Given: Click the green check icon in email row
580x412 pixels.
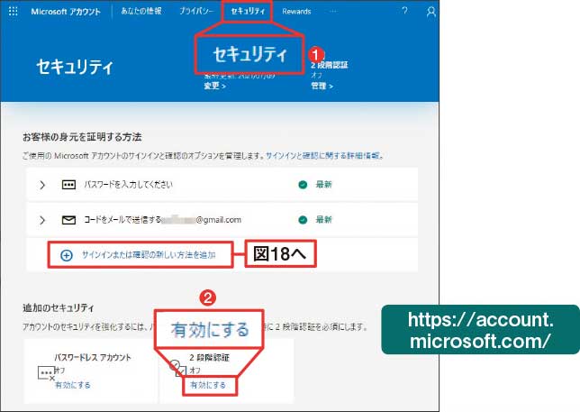Looking at the screenshot, I should tap(303, 220).
